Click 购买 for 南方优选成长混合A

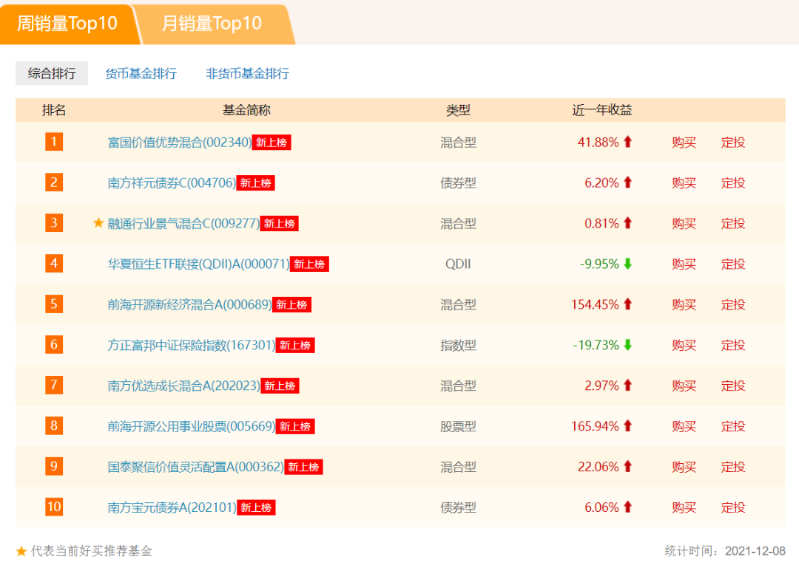pos(683,386)
